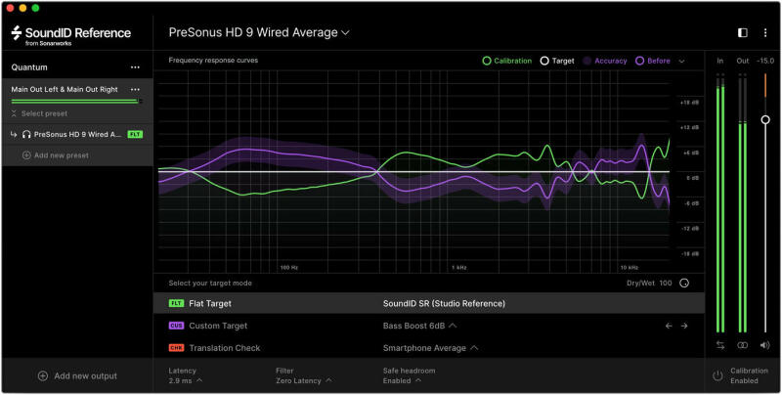Select the Custom Target mode
This screenshot has height=395, width=782.
coord(429,327)
